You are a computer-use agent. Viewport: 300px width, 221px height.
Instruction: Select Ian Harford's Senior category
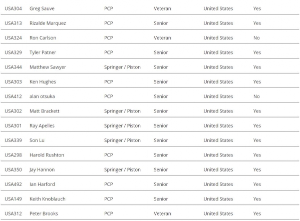coord(161,184)
